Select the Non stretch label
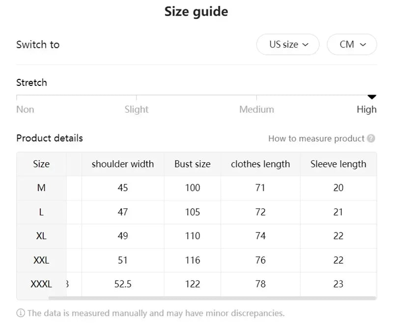 [25, 109]
